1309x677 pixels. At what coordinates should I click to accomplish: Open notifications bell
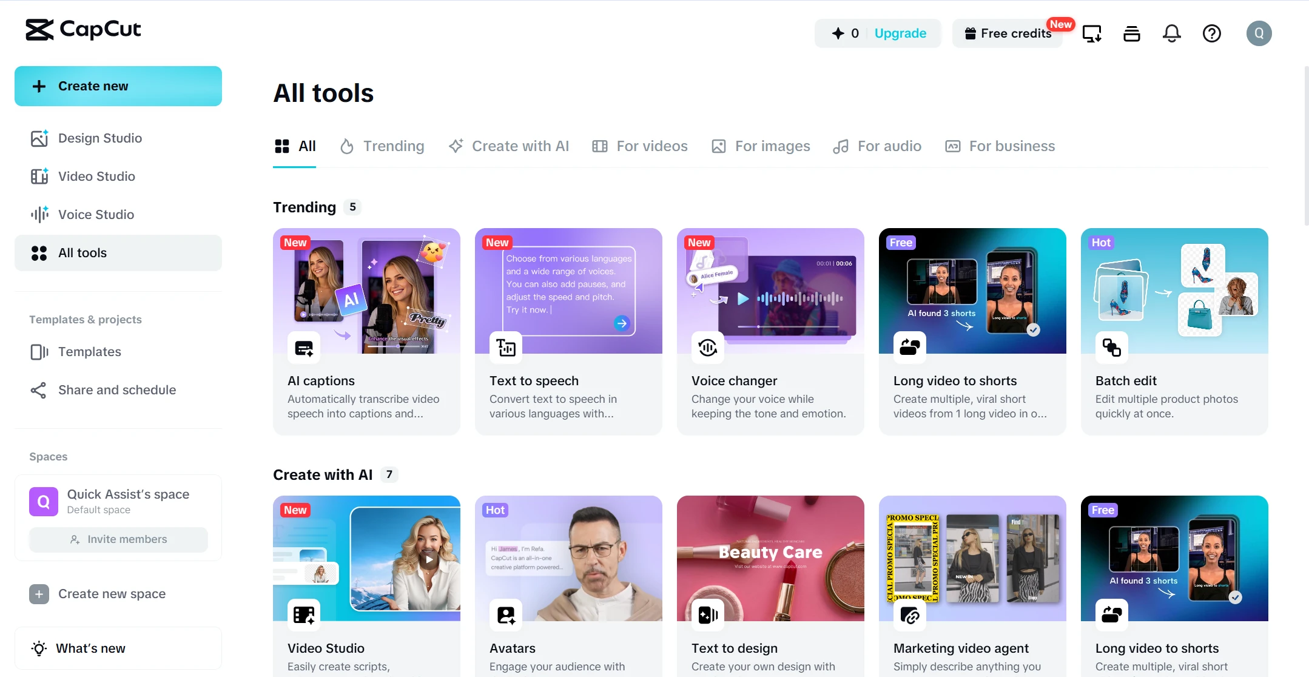(x=1172, y=33)
